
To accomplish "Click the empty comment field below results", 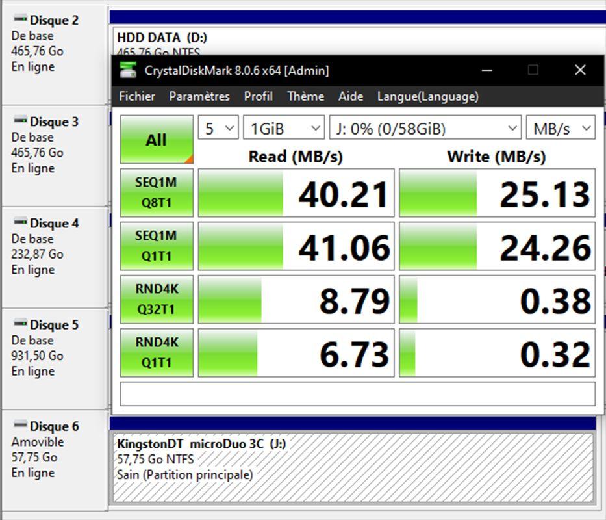I will (357, 394).
